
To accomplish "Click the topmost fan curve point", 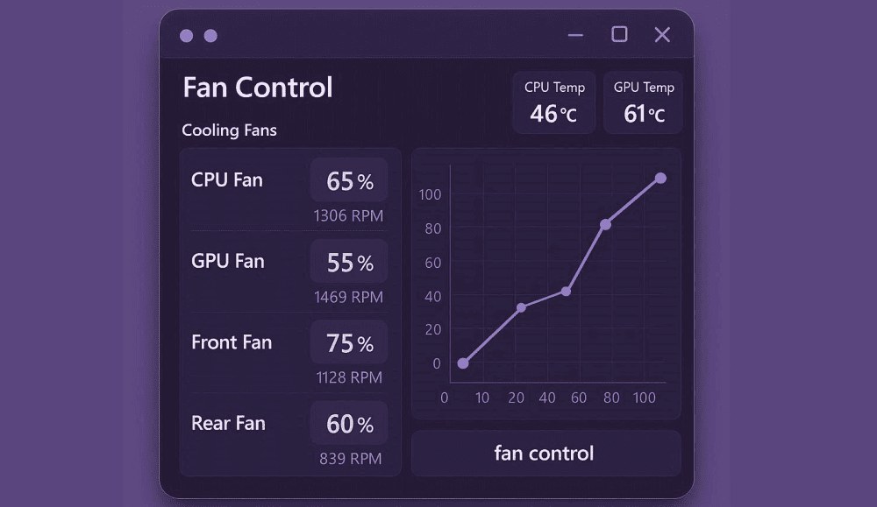I will tap(660, 178).
